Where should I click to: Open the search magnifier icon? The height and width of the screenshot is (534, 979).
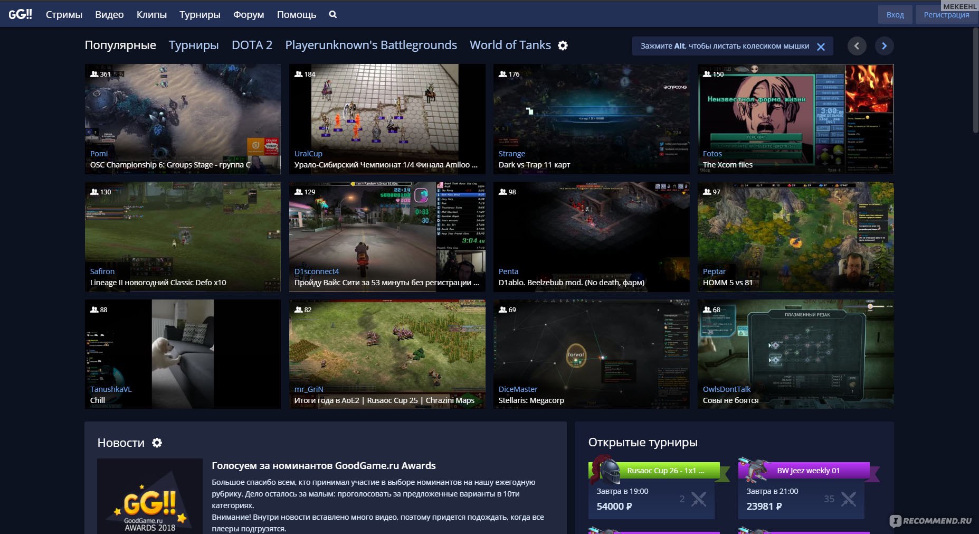332,14
